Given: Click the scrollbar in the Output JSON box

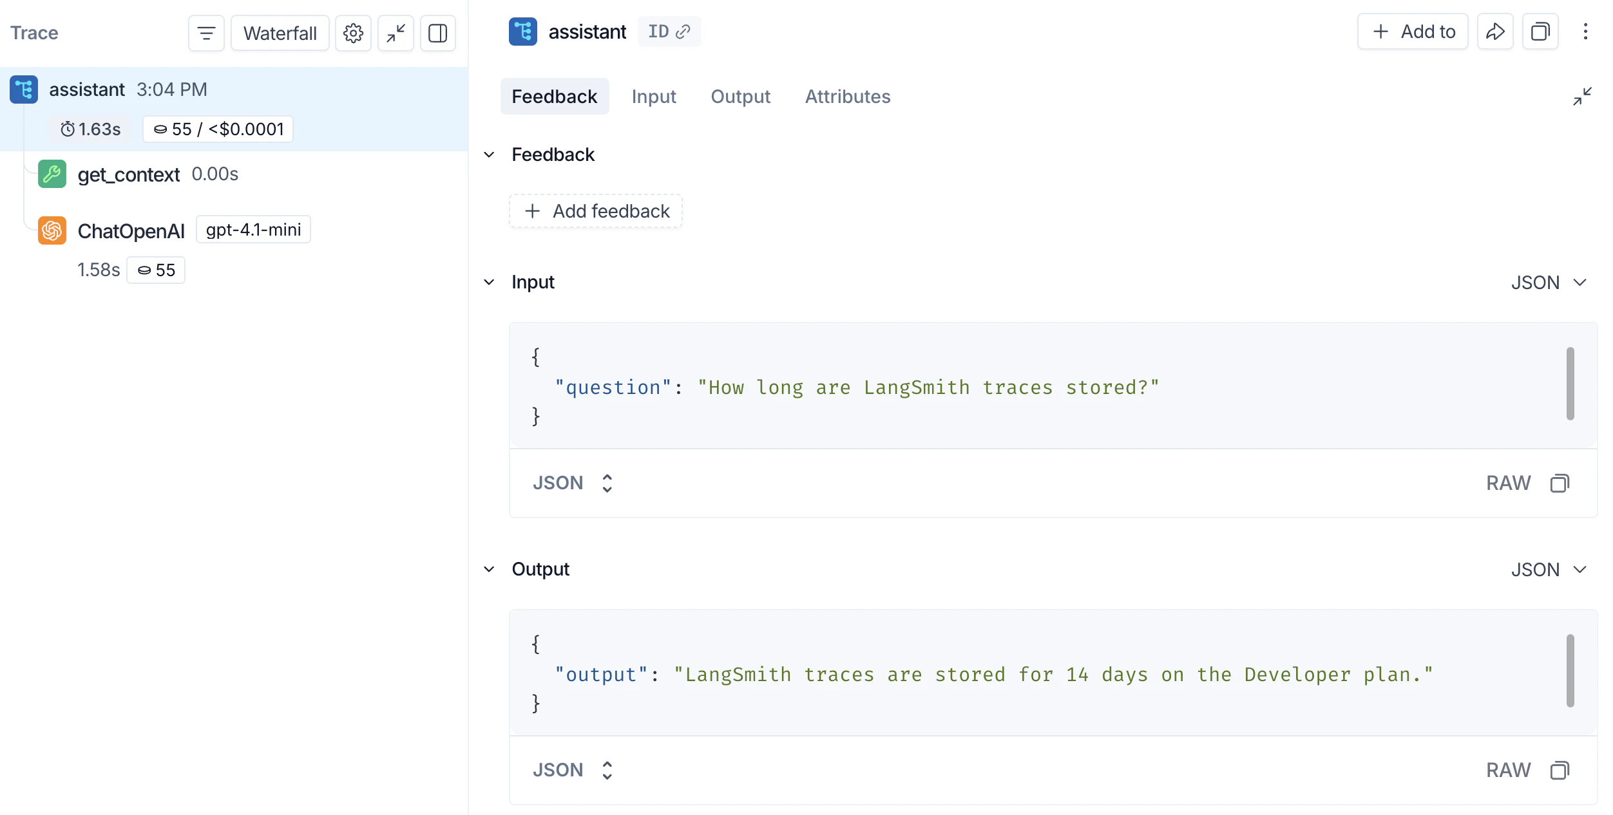Looking at the screenshot, I should pyautogui.click(x=1570, y=671).
